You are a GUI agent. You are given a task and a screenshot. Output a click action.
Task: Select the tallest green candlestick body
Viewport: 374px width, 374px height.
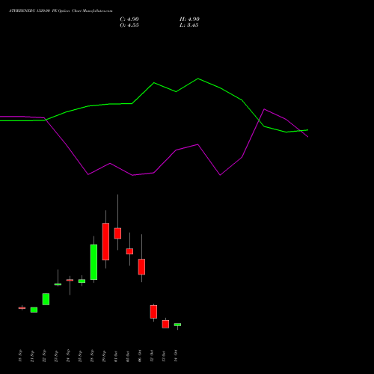pyautogui.click(x=93, y=262)
